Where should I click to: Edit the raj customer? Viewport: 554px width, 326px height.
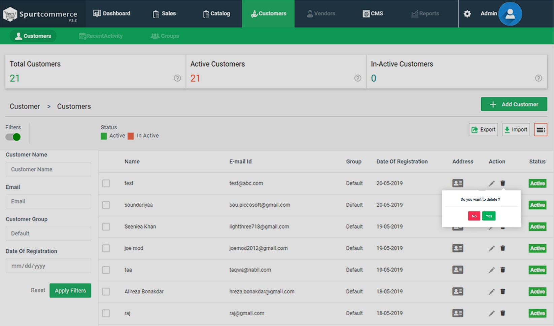492,313
